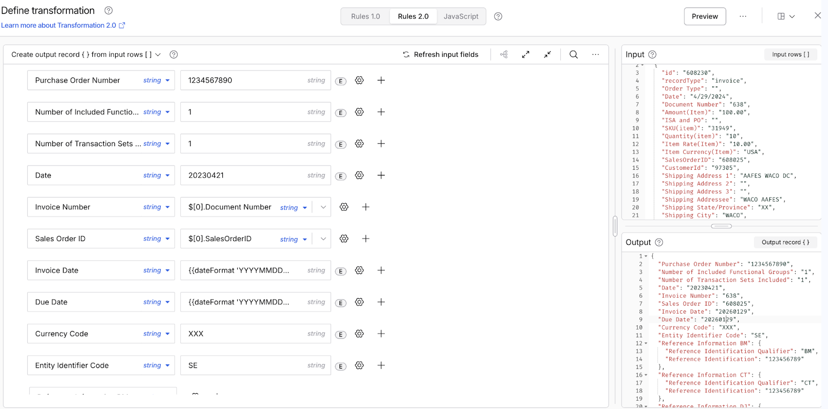
Task: Click help icon next to Input heading
Action: tap(652, 54)
